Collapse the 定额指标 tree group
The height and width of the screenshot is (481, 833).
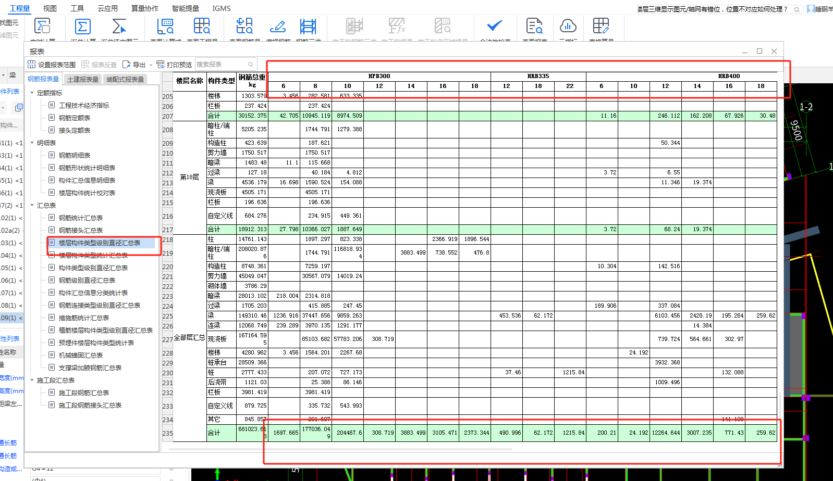(x=32, y=93)
